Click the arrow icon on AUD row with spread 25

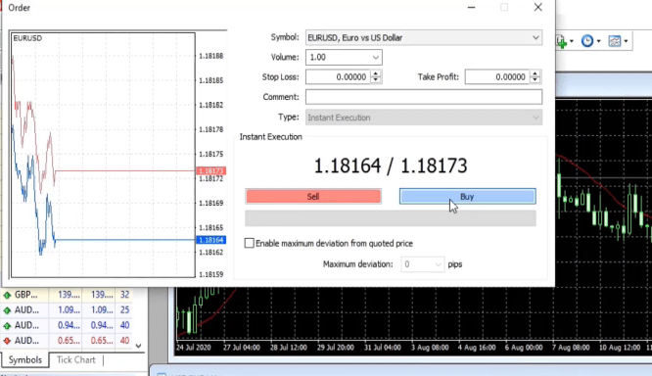click(7, 310)
